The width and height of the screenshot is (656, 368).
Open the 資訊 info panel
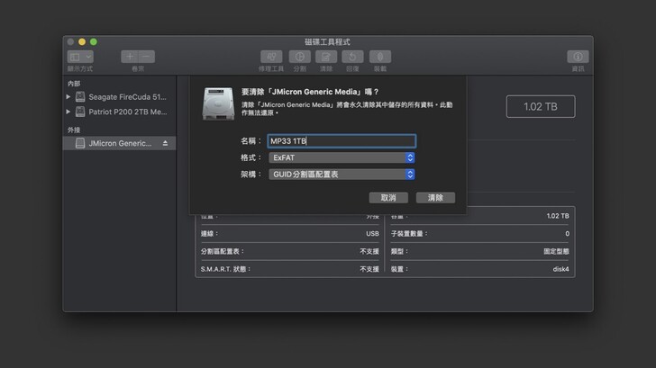578,57
